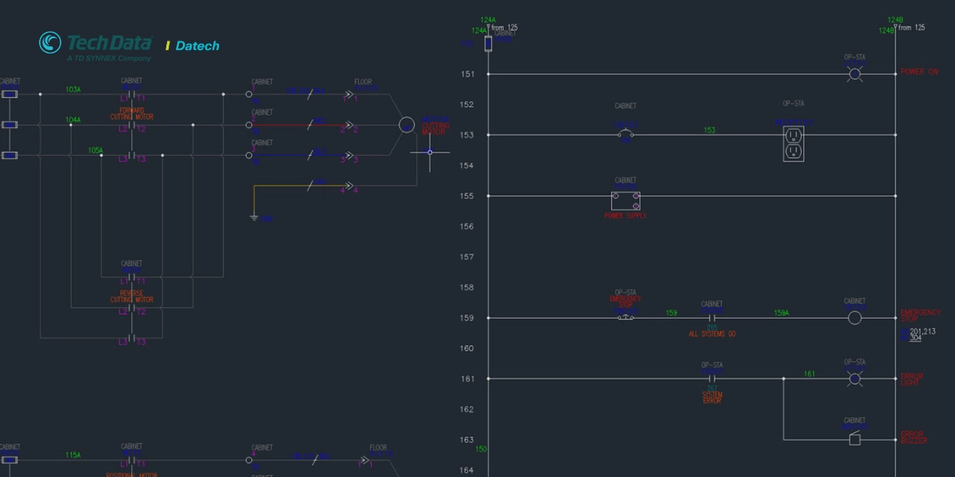The width and height of the screenshot is (955, 477).
Task: Select the ground symbol under the yellow wire
Action: click(x=254, y=217)
